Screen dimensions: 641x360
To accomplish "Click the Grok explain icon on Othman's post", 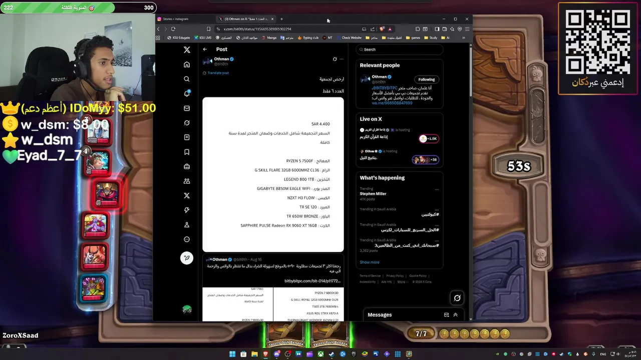I will point(335,59).
